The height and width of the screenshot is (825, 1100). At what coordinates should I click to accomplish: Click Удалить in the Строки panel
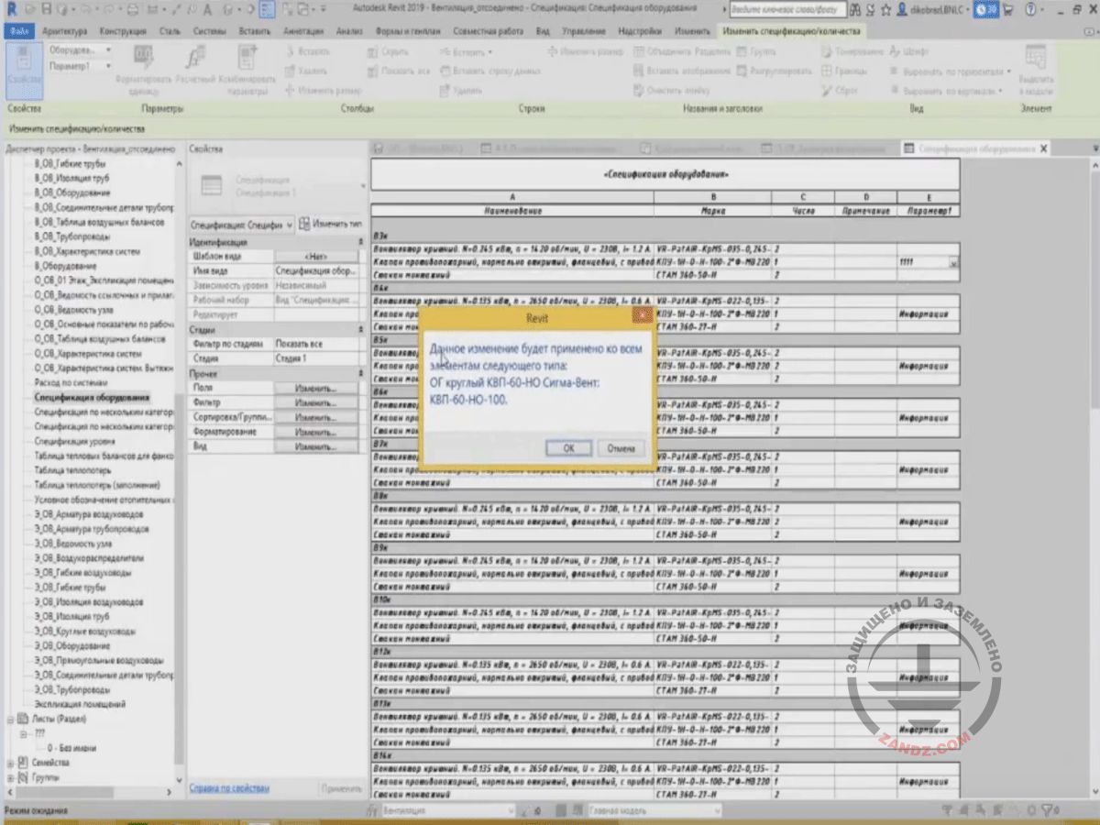(x=461, y=90)
